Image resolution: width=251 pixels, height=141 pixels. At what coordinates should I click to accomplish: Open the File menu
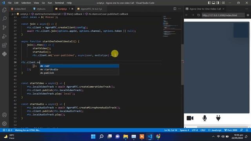pos(9,3)
